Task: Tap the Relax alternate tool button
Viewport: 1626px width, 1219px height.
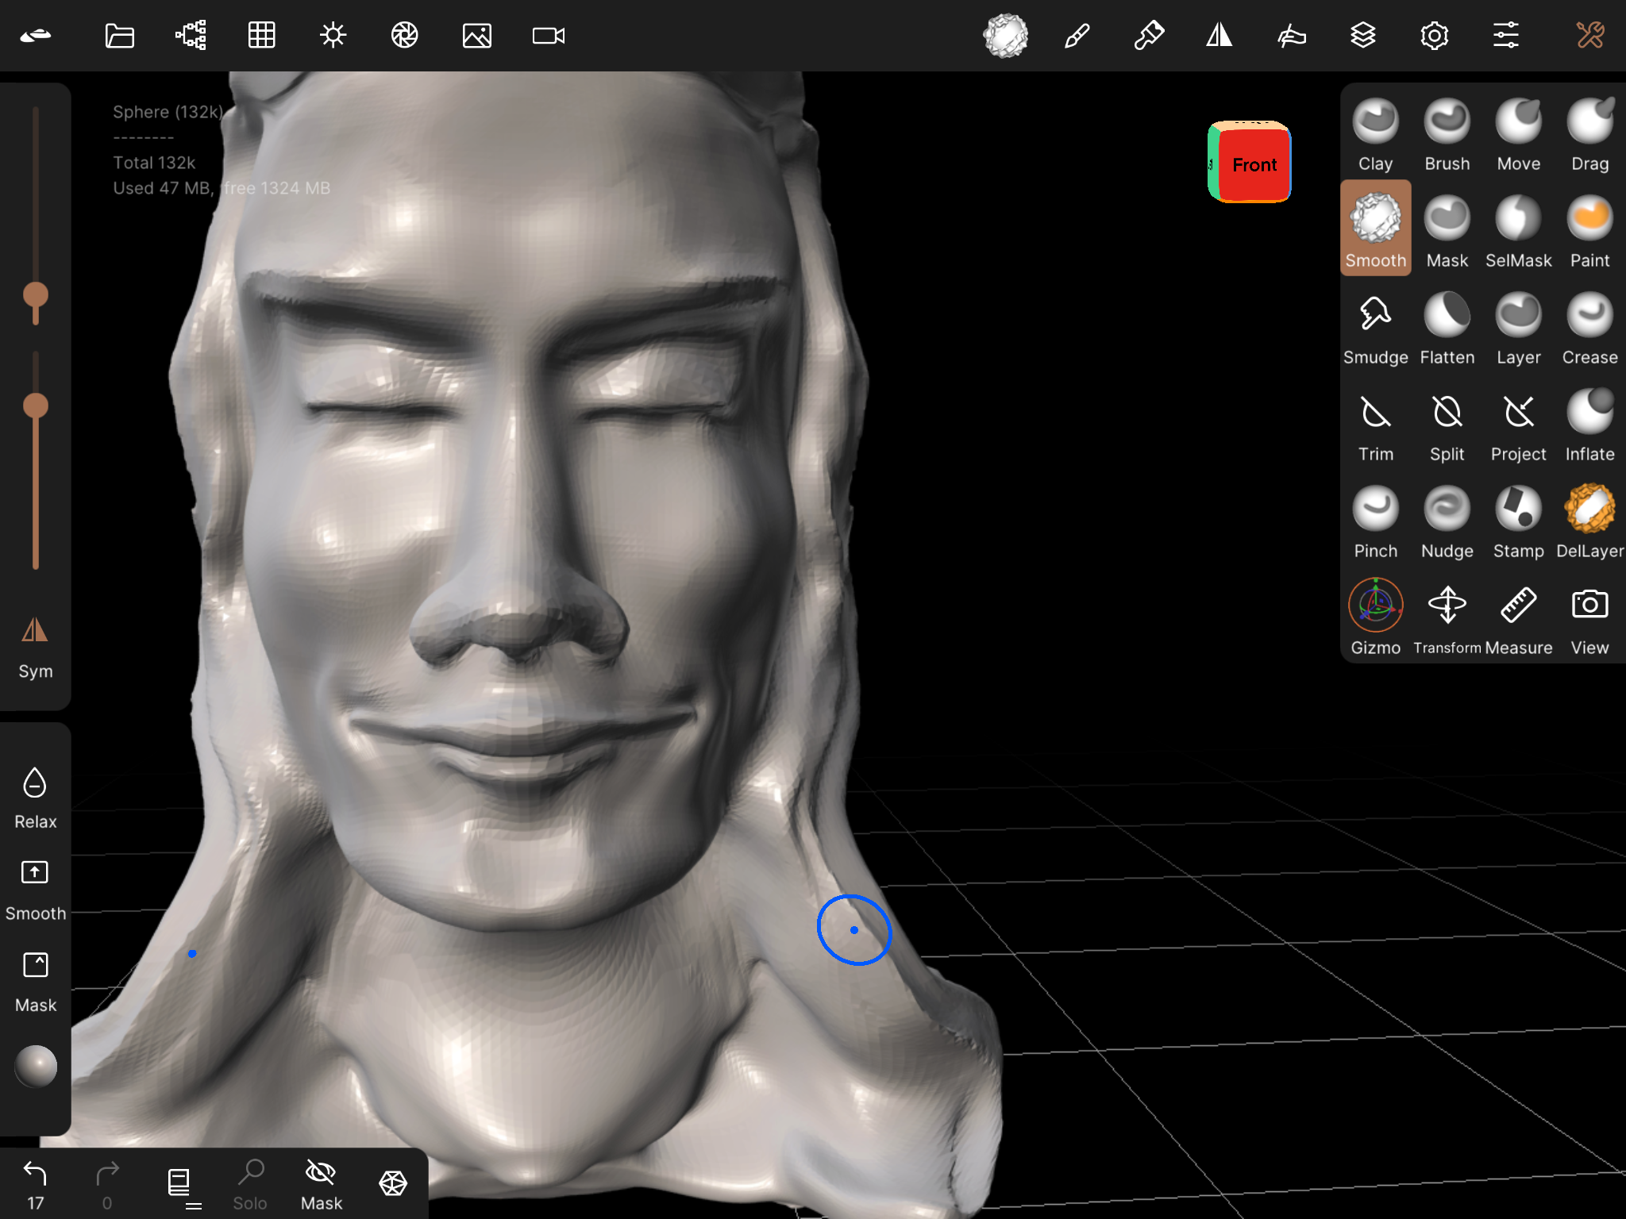Action: 35,797
